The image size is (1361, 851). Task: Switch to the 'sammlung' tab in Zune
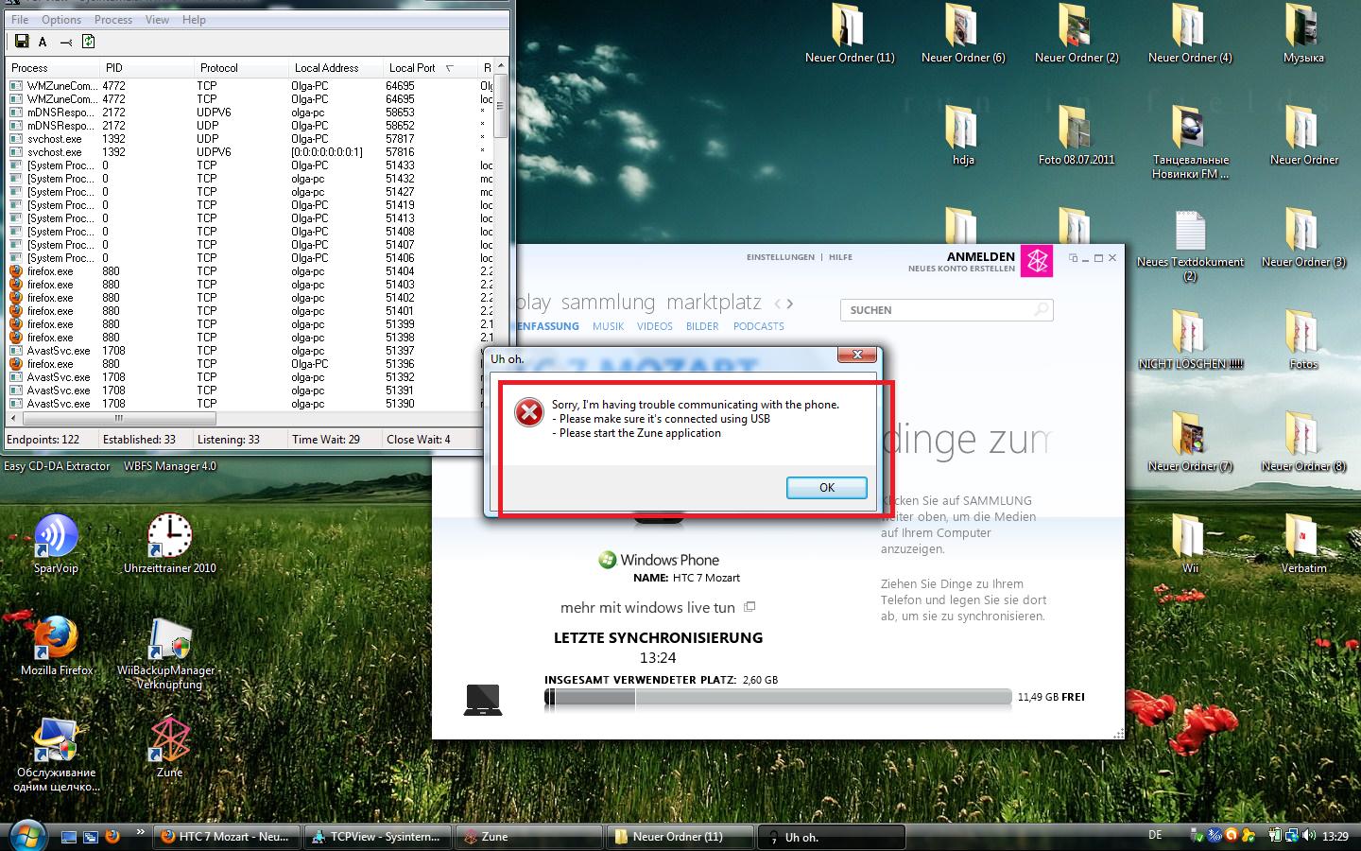[608, 303]
